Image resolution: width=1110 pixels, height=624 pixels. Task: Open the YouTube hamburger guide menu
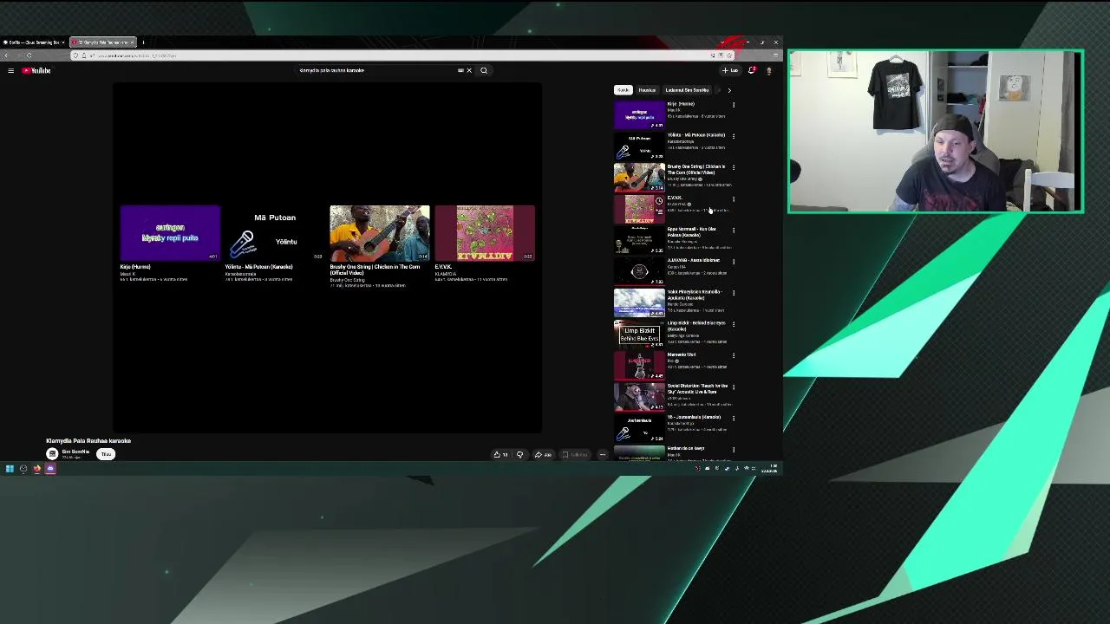(x=10, y=70)
